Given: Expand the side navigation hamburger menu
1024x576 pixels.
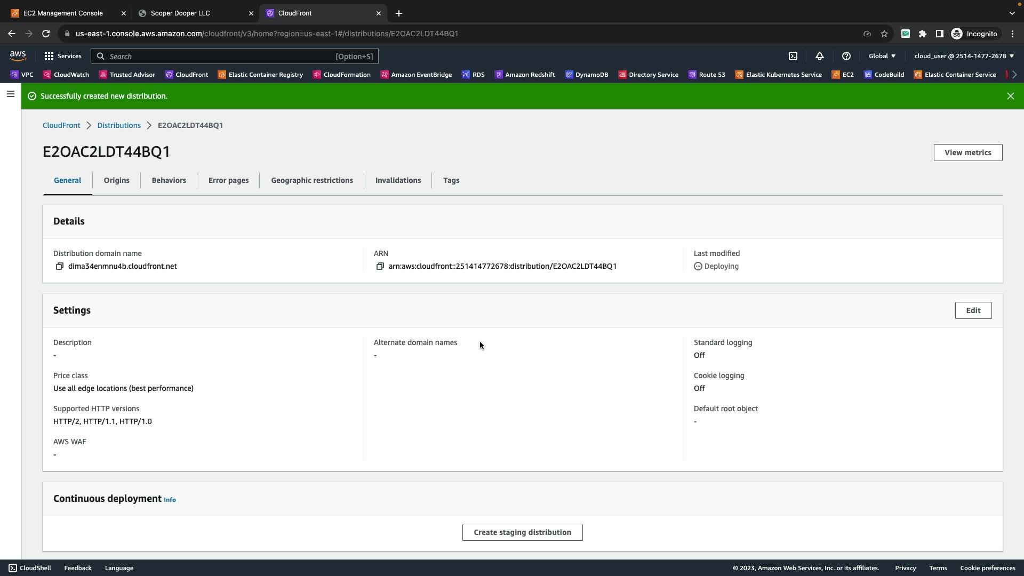Looking at the screenshot, I should pos(11,94).
